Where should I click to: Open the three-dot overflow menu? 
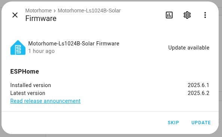(x=205, y=15)
